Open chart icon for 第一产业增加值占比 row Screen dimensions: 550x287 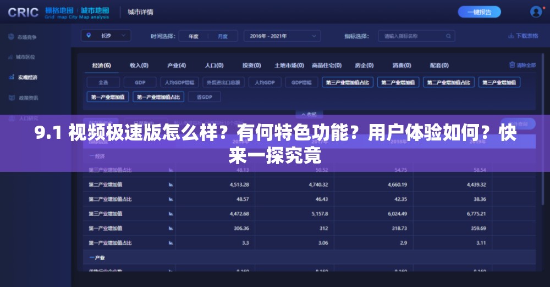pyautogui.click(x=171, y=243)
